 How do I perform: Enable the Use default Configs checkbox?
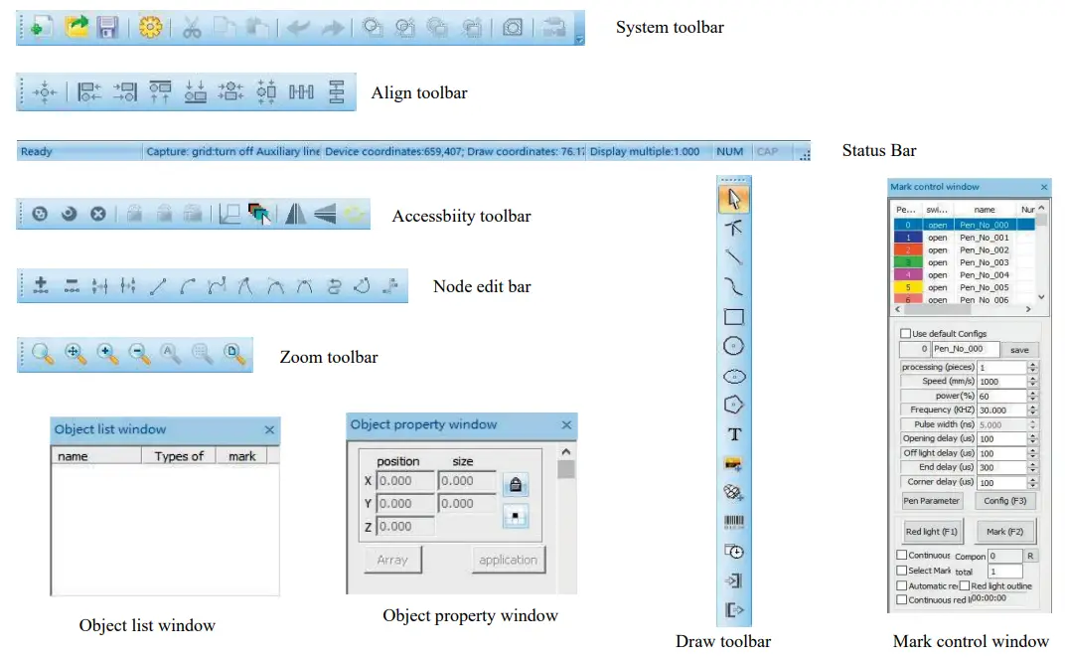click(x=905, y=333)
